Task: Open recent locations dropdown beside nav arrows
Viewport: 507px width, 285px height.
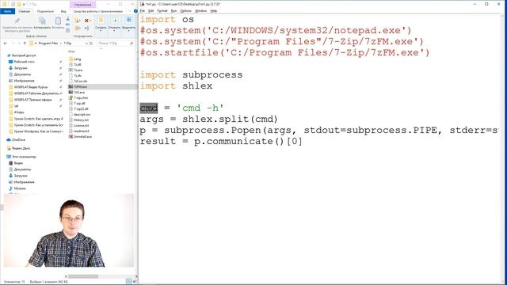Action: point(19,44)
